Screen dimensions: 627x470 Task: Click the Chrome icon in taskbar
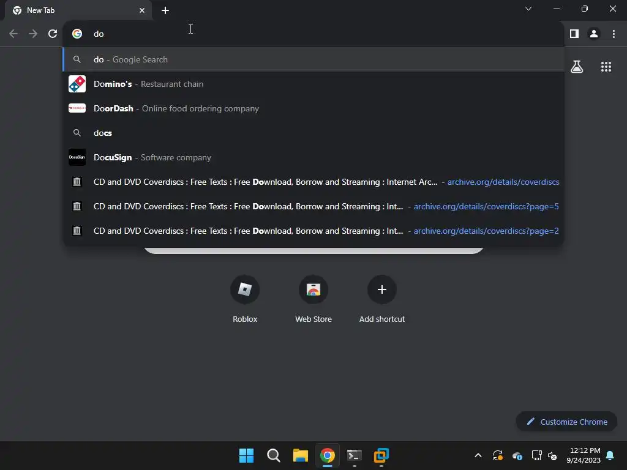[x=327, y=455]
